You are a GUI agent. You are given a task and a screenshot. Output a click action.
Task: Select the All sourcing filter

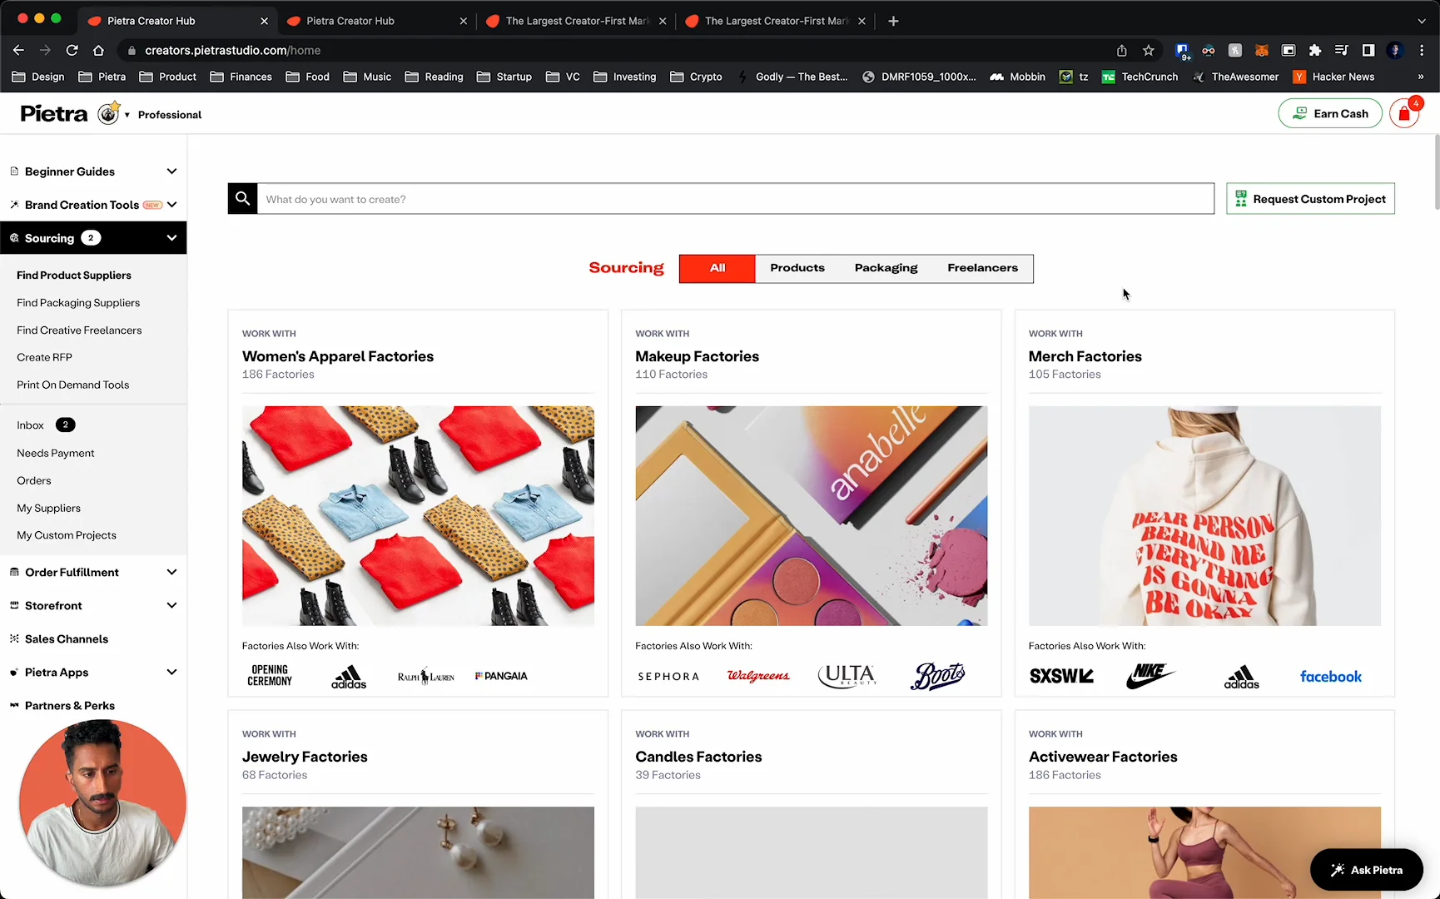pyautogui.click(x=717, y=268)
